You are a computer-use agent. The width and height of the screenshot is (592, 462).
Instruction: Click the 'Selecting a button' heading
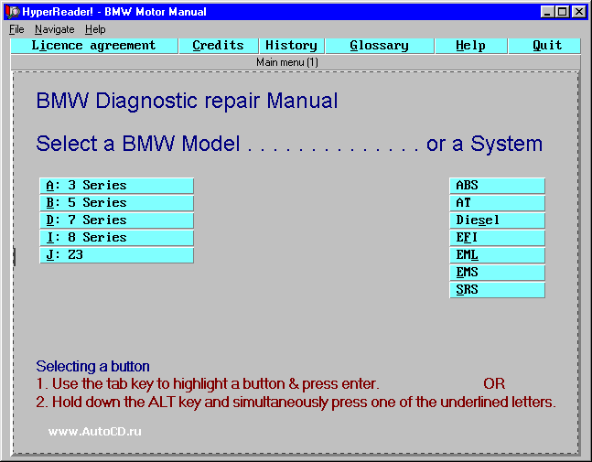pos(93,366)
